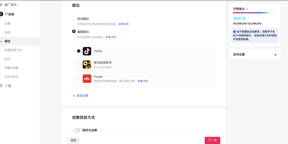The width and height of the screenshot is (288, 144).
Task: Click the blue info icon in the data notice
Action: 234,32
